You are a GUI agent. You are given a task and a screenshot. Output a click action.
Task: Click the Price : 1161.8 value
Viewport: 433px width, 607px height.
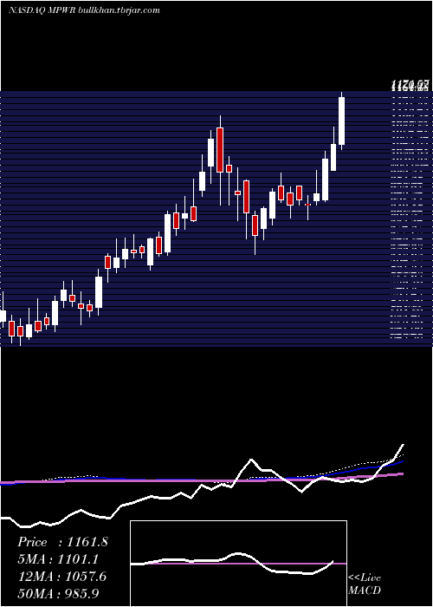coord(62,542)
